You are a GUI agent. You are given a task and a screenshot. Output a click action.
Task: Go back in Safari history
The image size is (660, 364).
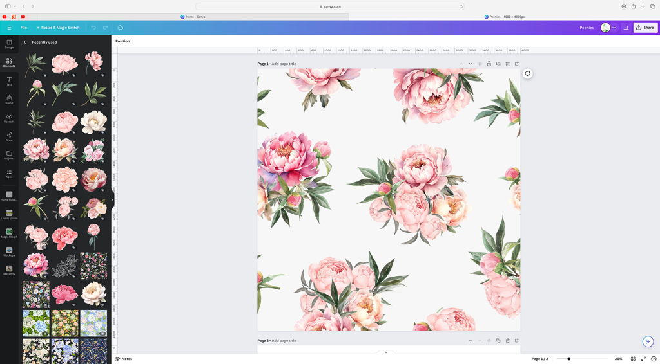(x=24, y=6)
